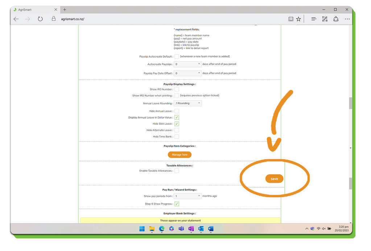Viewport: 371px width, 251px height.
Task: Open Outlook from the taskbar
Action: 201,229
